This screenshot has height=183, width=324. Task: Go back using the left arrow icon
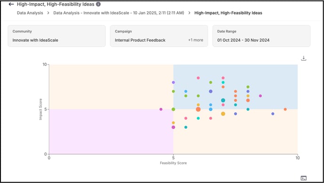[11, 4]
